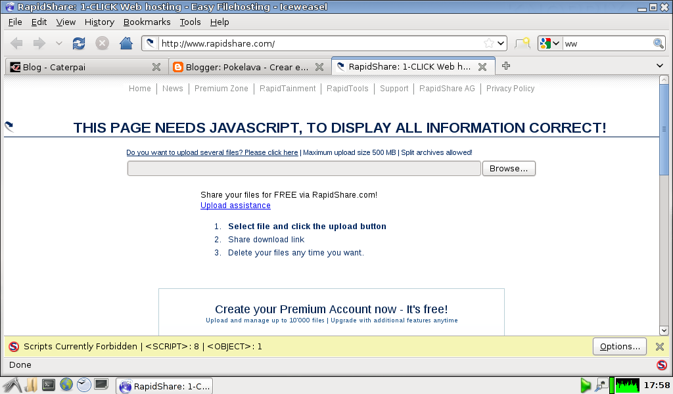This screenshot has height=394, width=673.
Task: Click the vertical scrollbar thumb
Action: click(x=664, y=129)
